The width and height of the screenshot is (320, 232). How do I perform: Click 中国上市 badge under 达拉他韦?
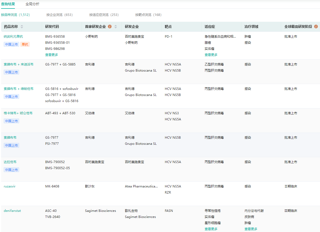click(x=11, y=170)
